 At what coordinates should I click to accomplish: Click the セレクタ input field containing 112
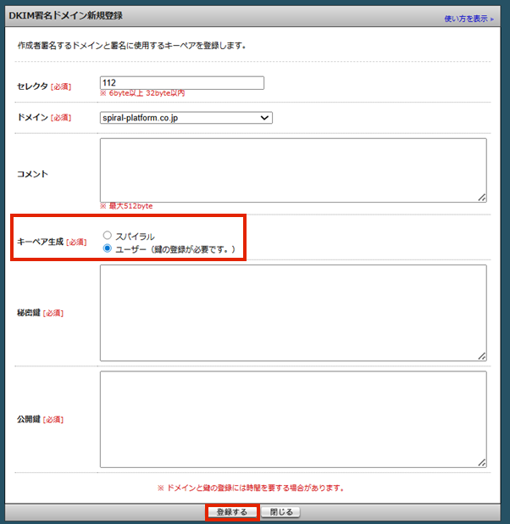[182, 83]
